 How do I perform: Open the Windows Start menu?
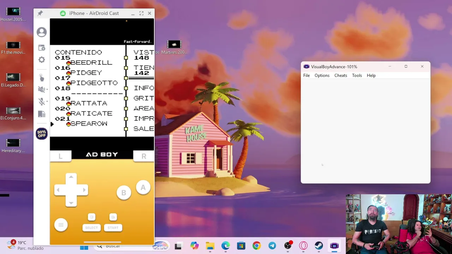pyautogui.click(x=84, y=247)
